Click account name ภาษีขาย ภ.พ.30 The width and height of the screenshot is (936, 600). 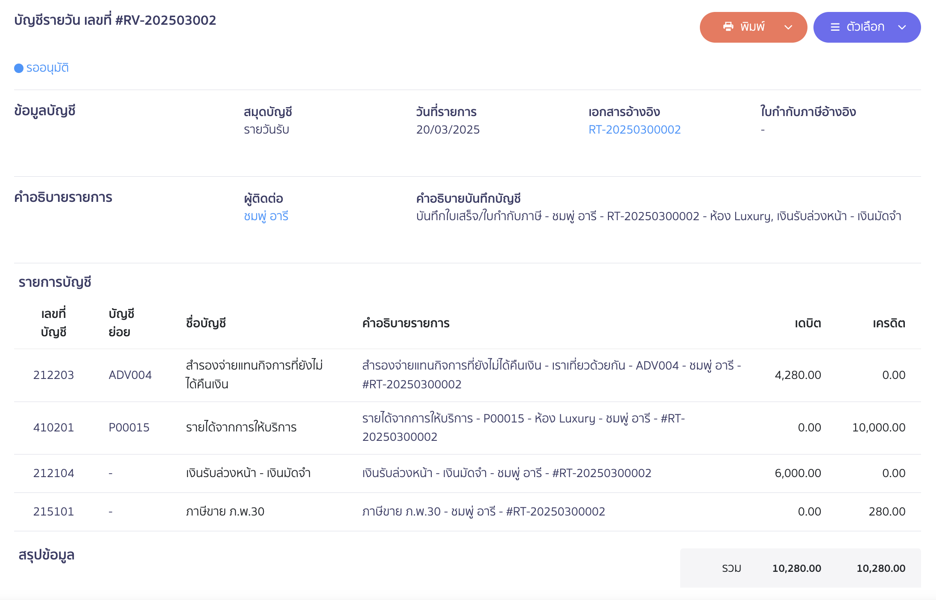point(225,512)
